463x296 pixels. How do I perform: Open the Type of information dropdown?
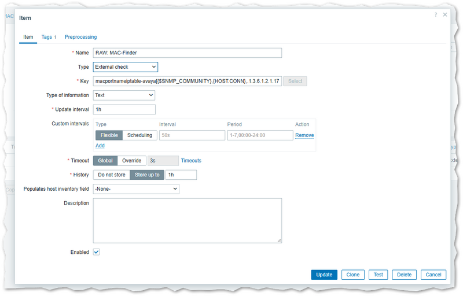(124, 95)
